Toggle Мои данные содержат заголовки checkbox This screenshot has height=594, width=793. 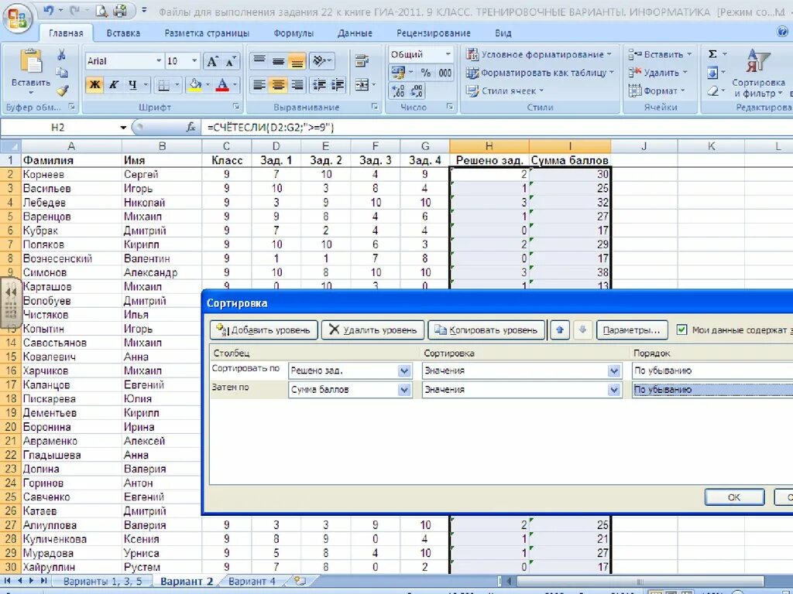tap(681, 329)
